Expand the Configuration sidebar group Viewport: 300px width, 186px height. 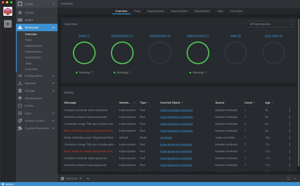coord(37,76)
